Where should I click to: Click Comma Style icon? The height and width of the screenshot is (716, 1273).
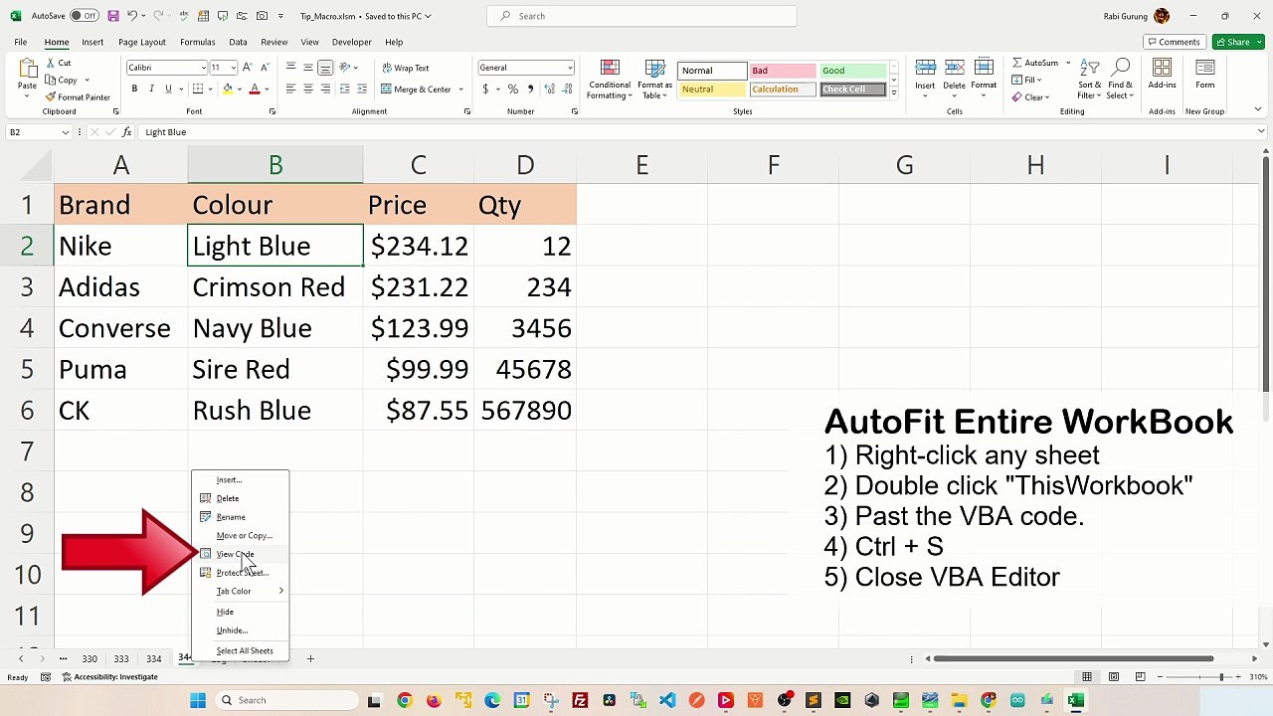click(x=529, y=89)
